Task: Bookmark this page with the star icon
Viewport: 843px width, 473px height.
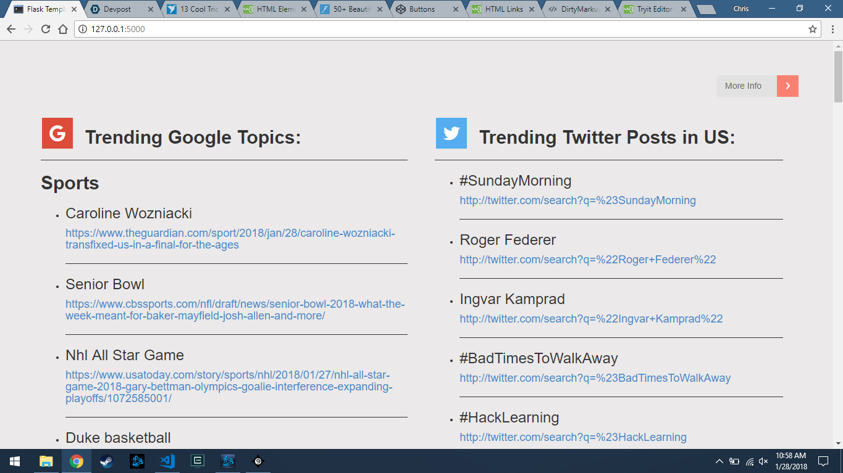Action: click(813, 29)
